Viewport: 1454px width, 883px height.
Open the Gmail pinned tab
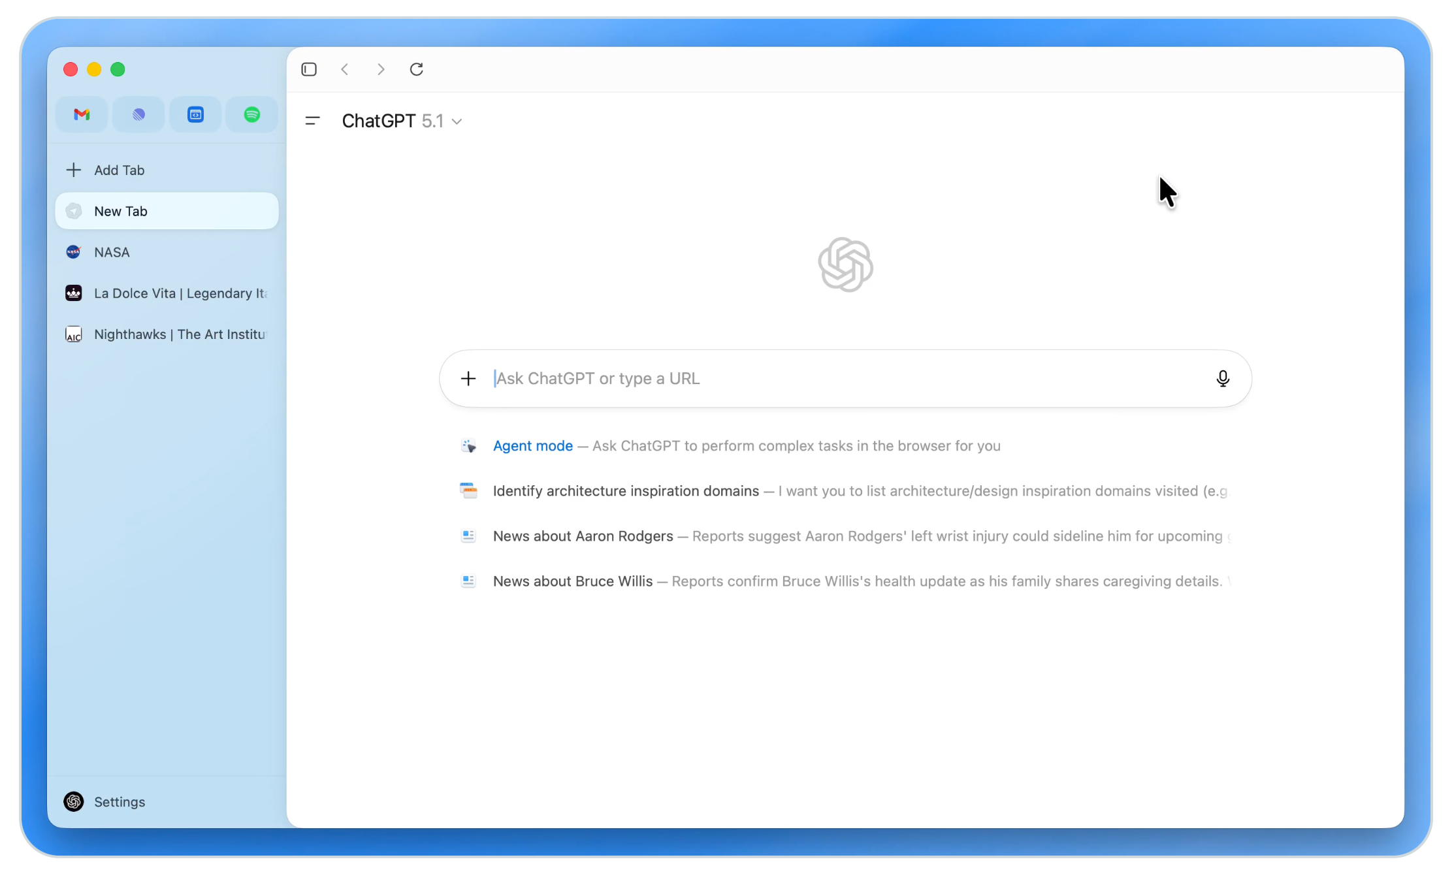click(82, 115)
